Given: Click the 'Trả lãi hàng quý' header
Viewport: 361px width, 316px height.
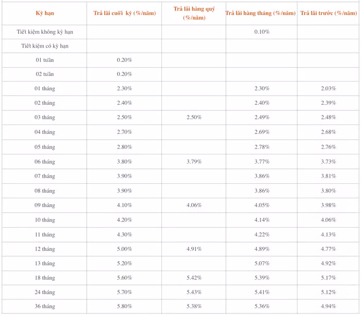Looking at the screenshot, I should pyautogui.click(x=194, y=13).
